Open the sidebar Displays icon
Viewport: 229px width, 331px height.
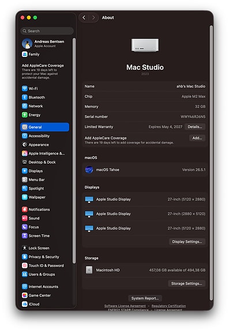[x=25, y=171]
